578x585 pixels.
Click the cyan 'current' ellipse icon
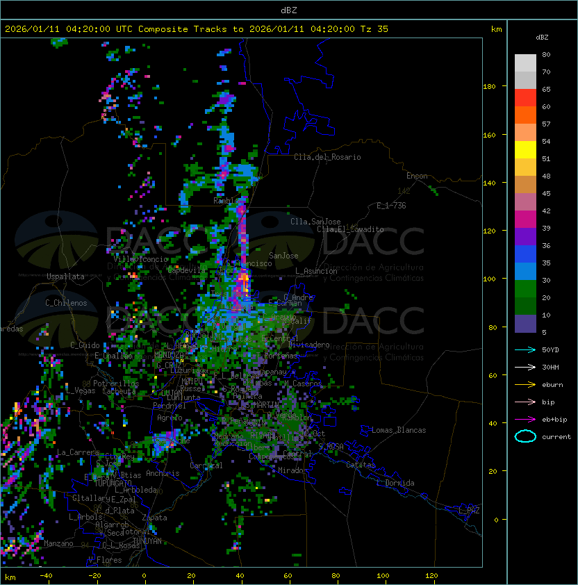coord(525,436)
